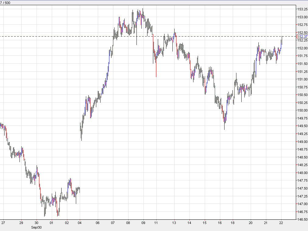
Task: Select date 18 on the time axis
Action: pyautogui.click(x=233, y=223)
